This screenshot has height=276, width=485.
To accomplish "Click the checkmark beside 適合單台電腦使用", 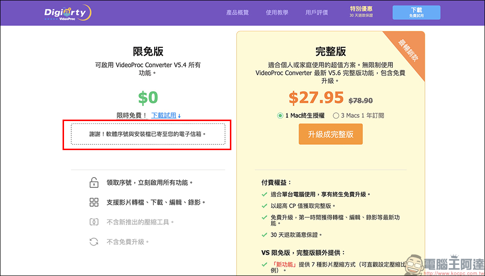I will 264,195.
